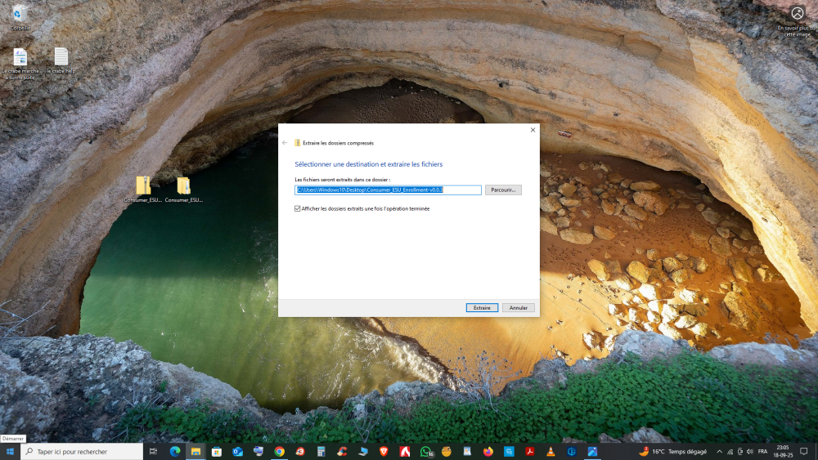Viewport: 818px width, 460px height.
Task: Open Google Chrome from the taskbar
Action: tap(279, 451)
